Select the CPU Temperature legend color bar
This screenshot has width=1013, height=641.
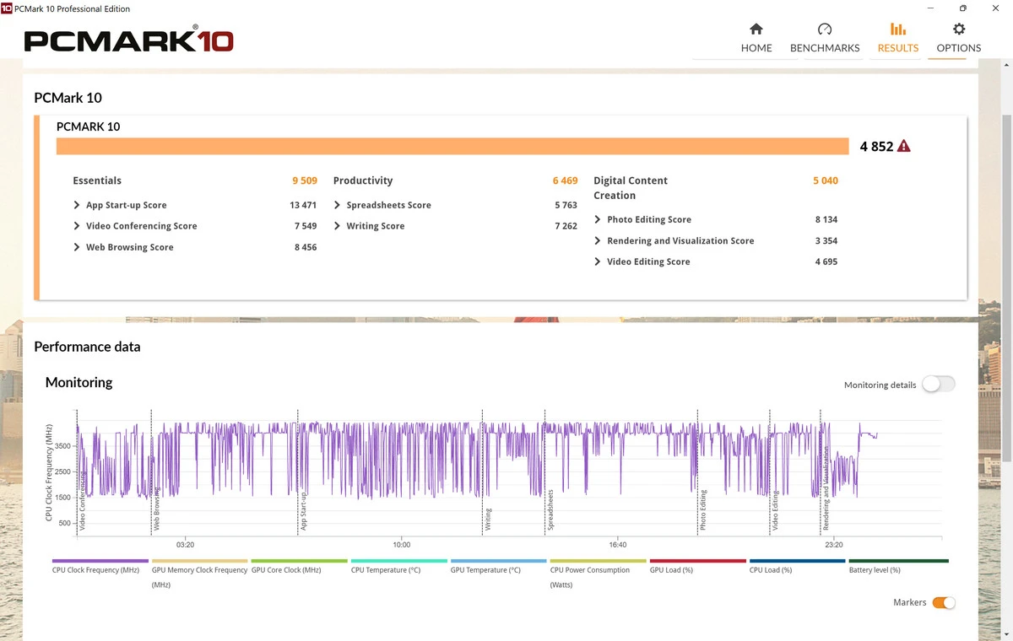coord(398,561)
